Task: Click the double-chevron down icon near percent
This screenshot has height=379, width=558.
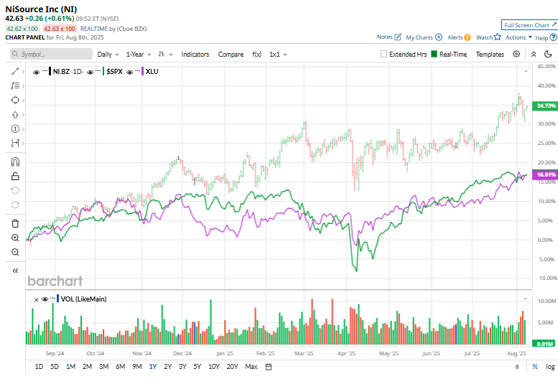Action: (x=517, y=367)
